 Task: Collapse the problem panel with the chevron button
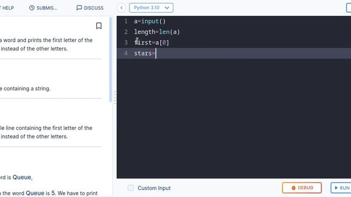122,8
